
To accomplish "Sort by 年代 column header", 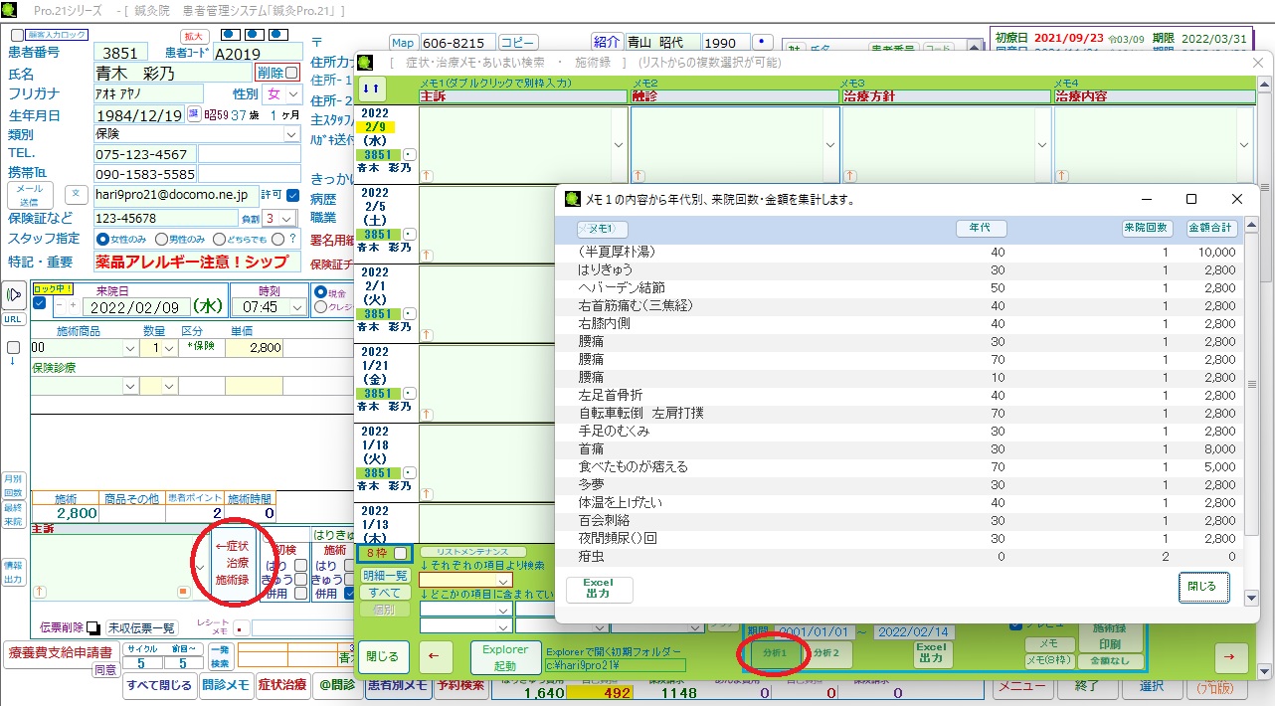I will pos(981,229).
